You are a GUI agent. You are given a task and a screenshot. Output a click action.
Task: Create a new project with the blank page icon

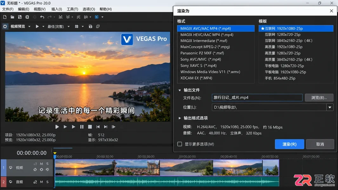coord(5,17)
